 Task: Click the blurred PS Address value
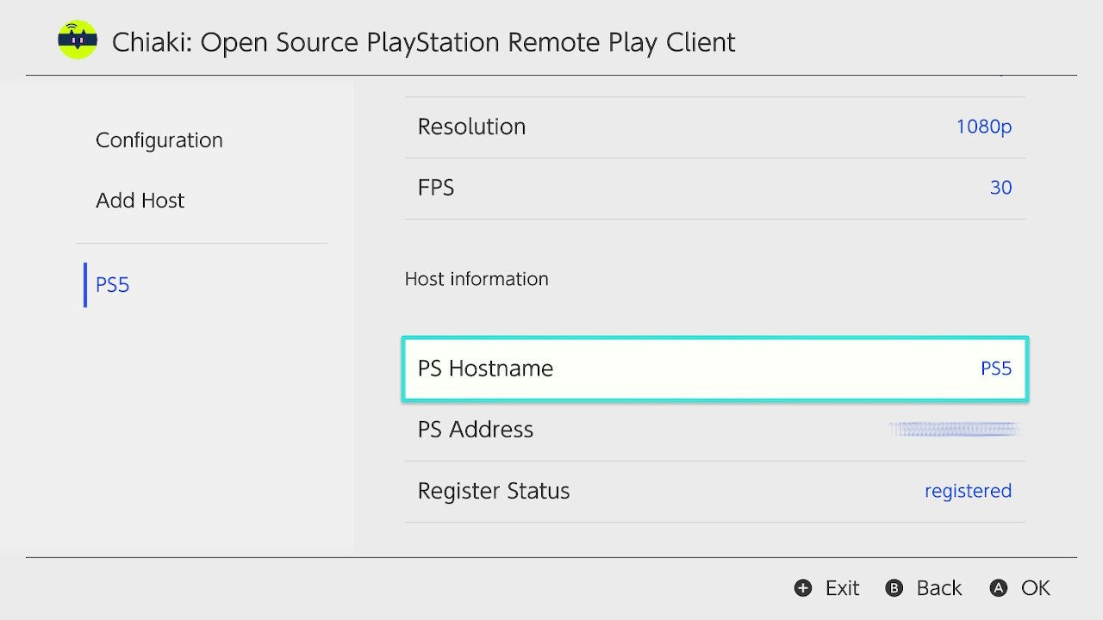tap(954, 429)
